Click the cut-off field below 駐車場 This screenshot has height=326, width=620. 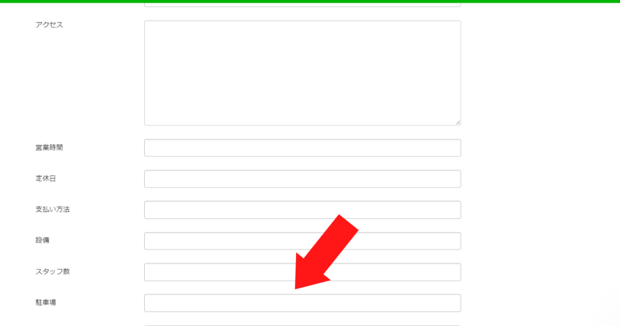[x=303, y=325]
